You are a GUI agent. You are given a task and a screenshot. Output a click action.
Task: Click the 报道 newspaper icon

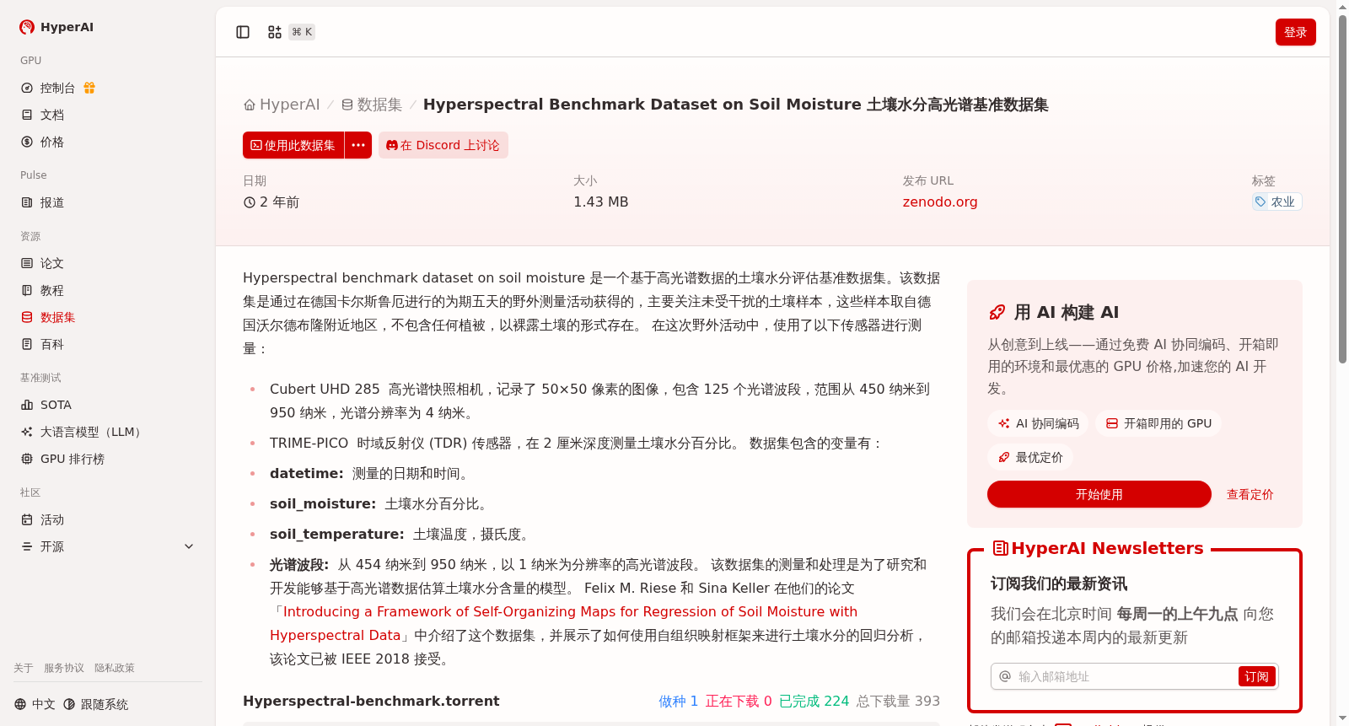(27, 202)
